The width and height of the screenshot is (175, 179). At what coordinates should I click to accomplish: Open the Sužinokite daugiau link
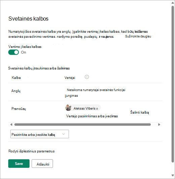[x=138, y=36]
